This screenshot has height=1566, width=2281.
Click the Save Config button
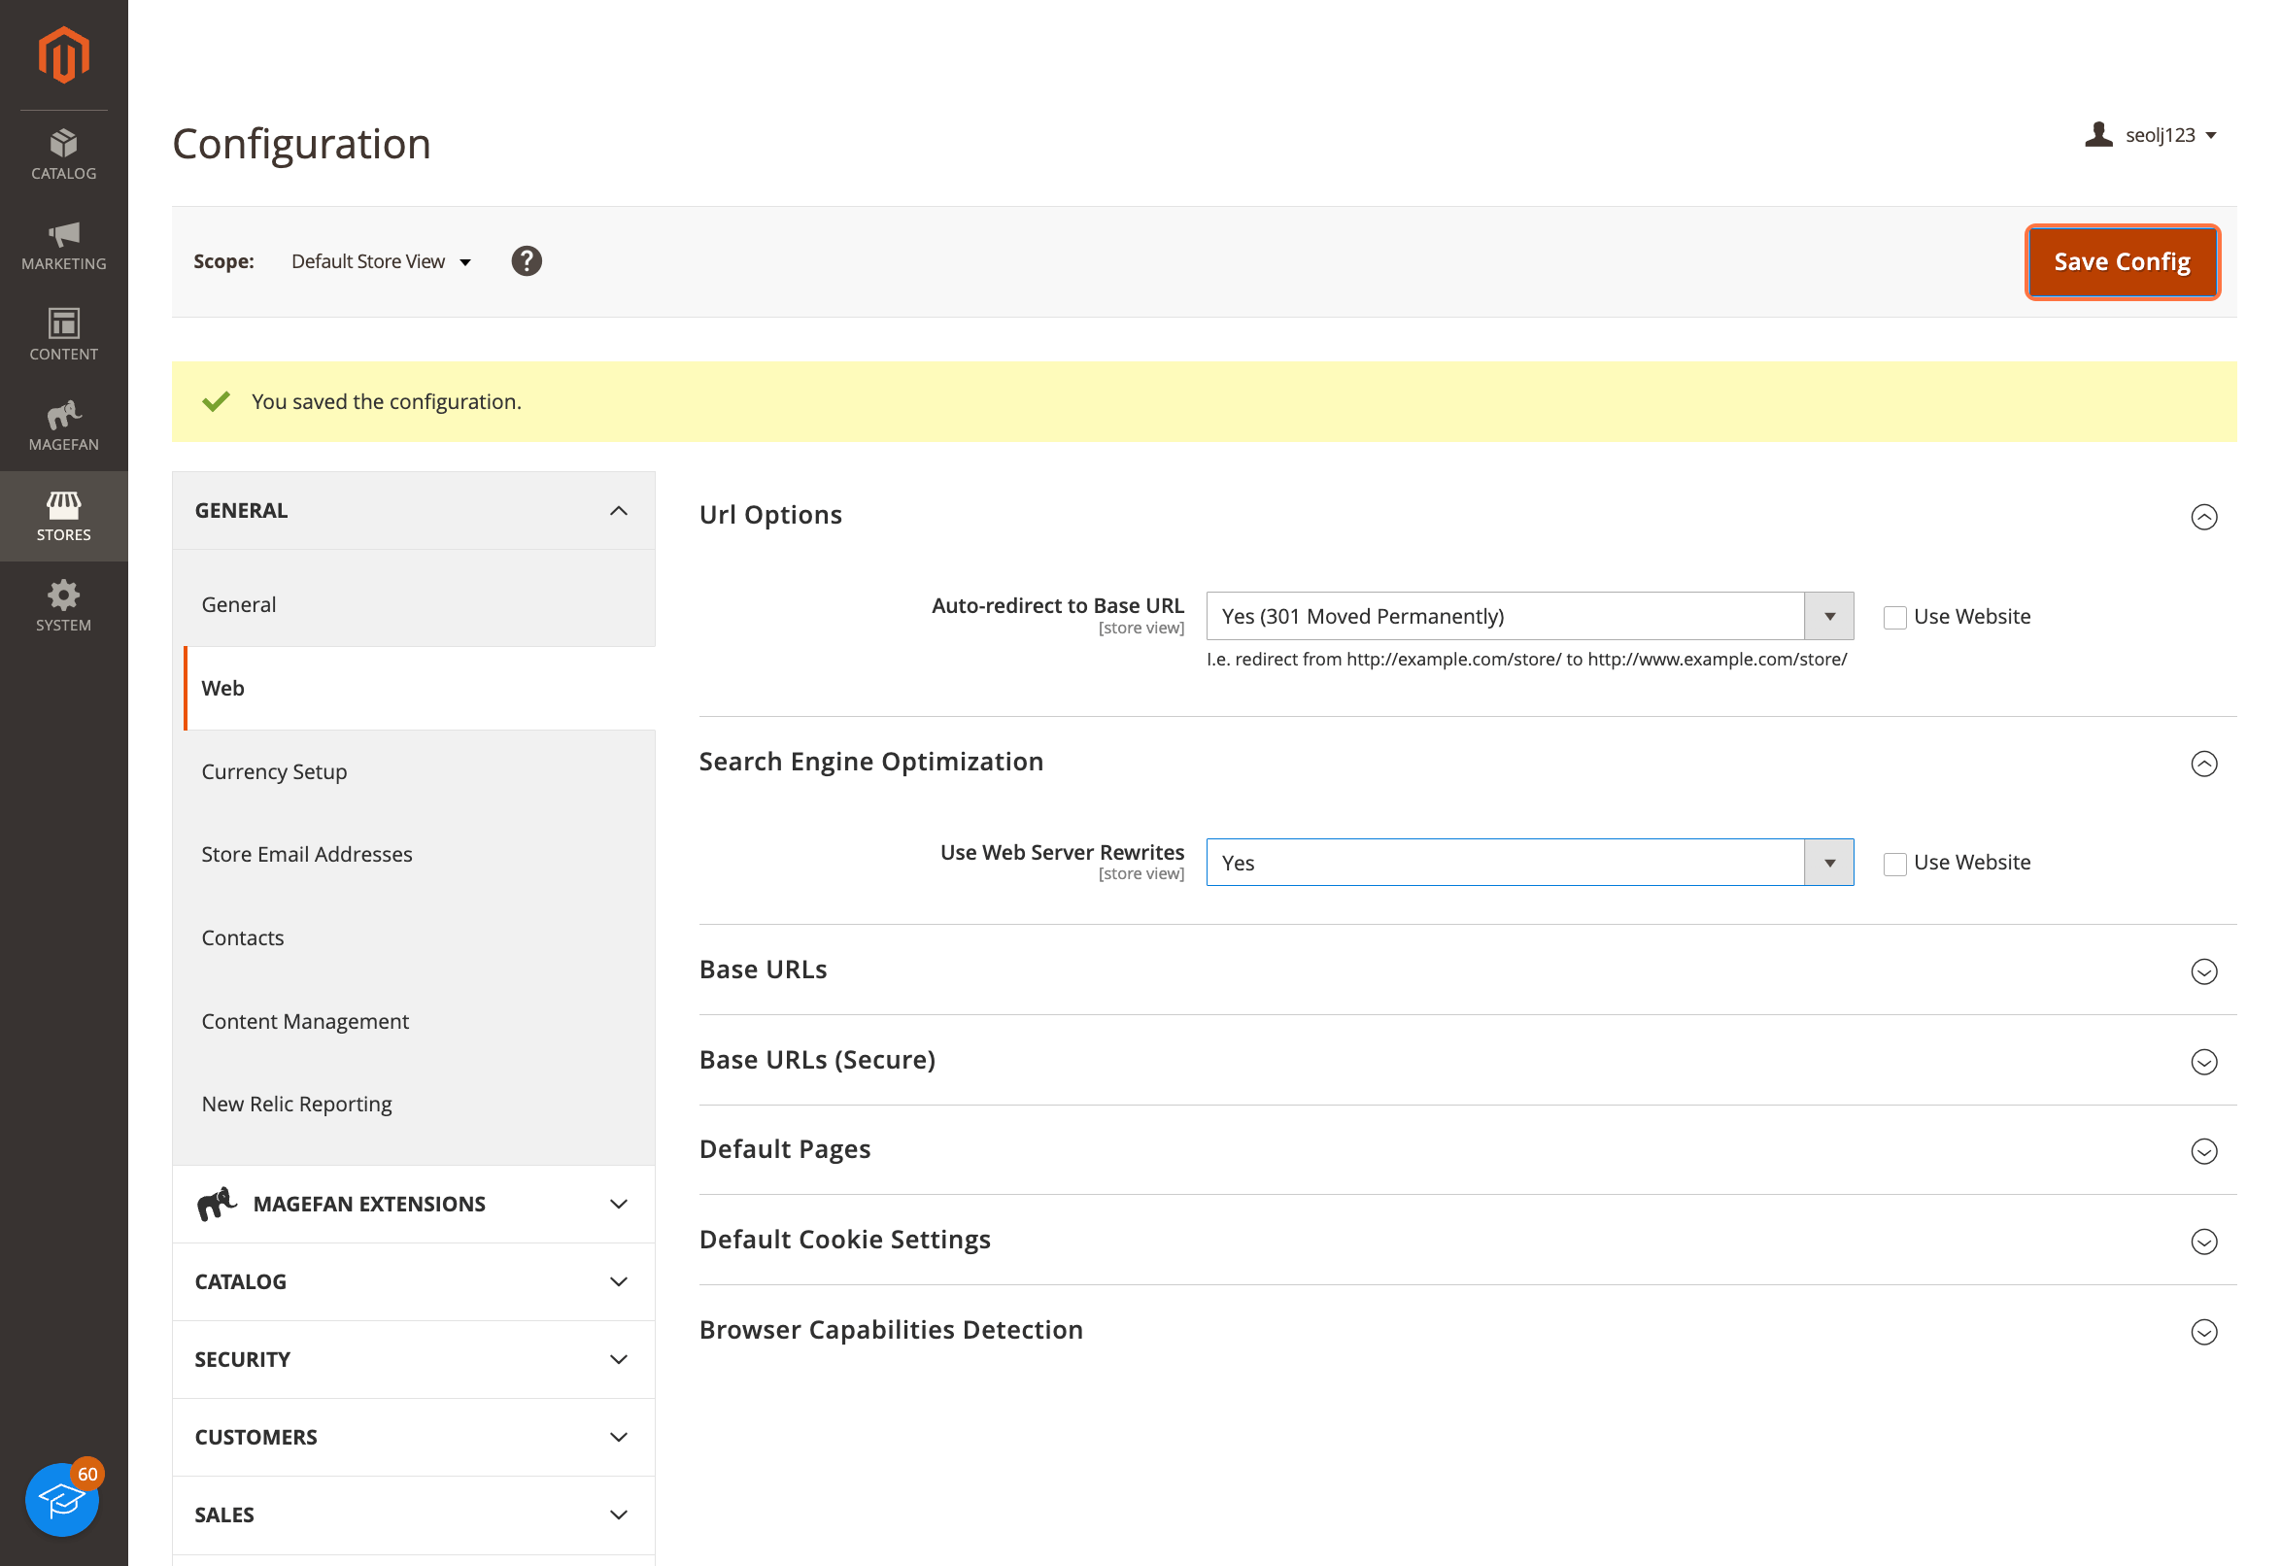(2122, 261)
